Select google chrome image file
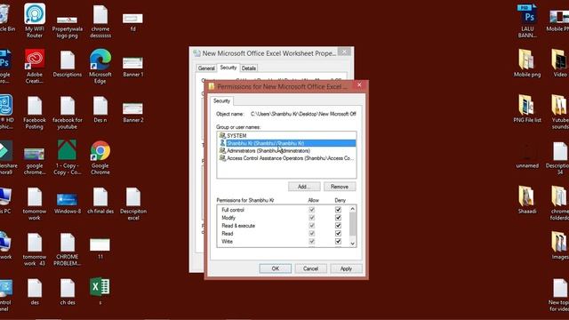569x320 pixels. 35,161
